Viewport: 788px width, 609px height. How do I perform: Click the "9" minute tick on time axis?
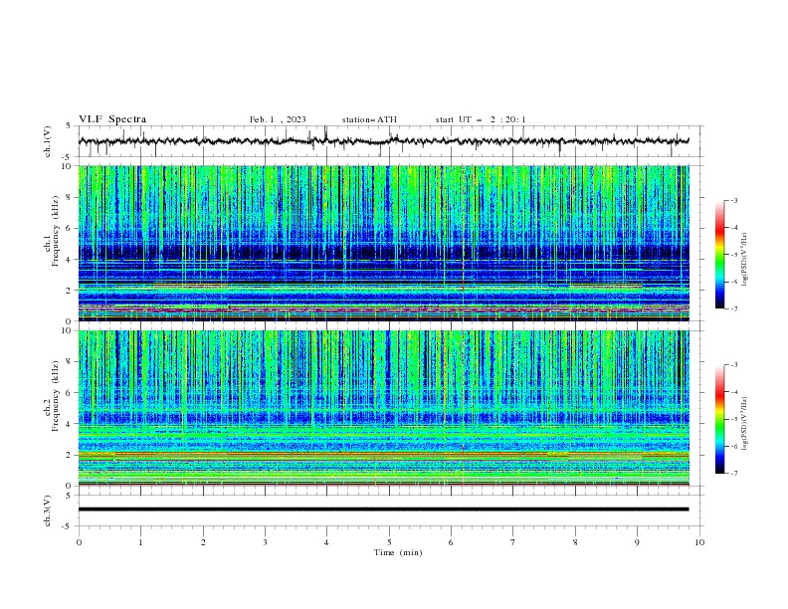click(637, 542)
